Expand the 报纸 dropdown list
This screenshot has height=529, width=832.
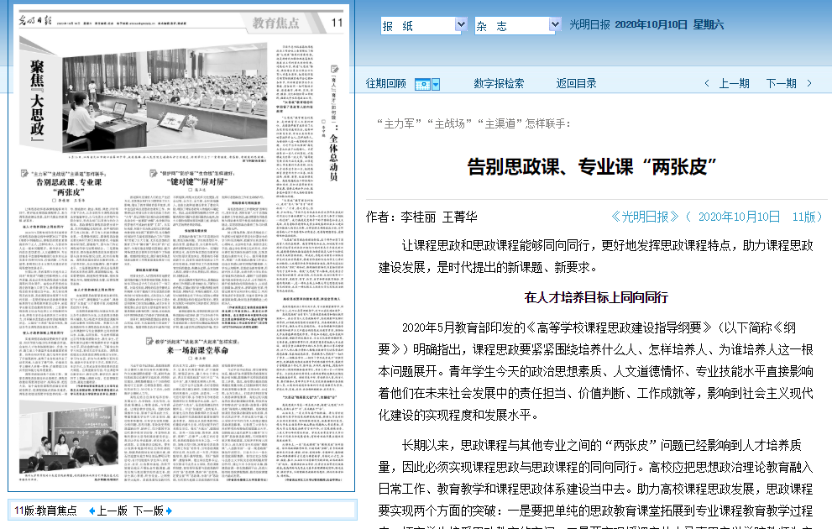point(460,25)
